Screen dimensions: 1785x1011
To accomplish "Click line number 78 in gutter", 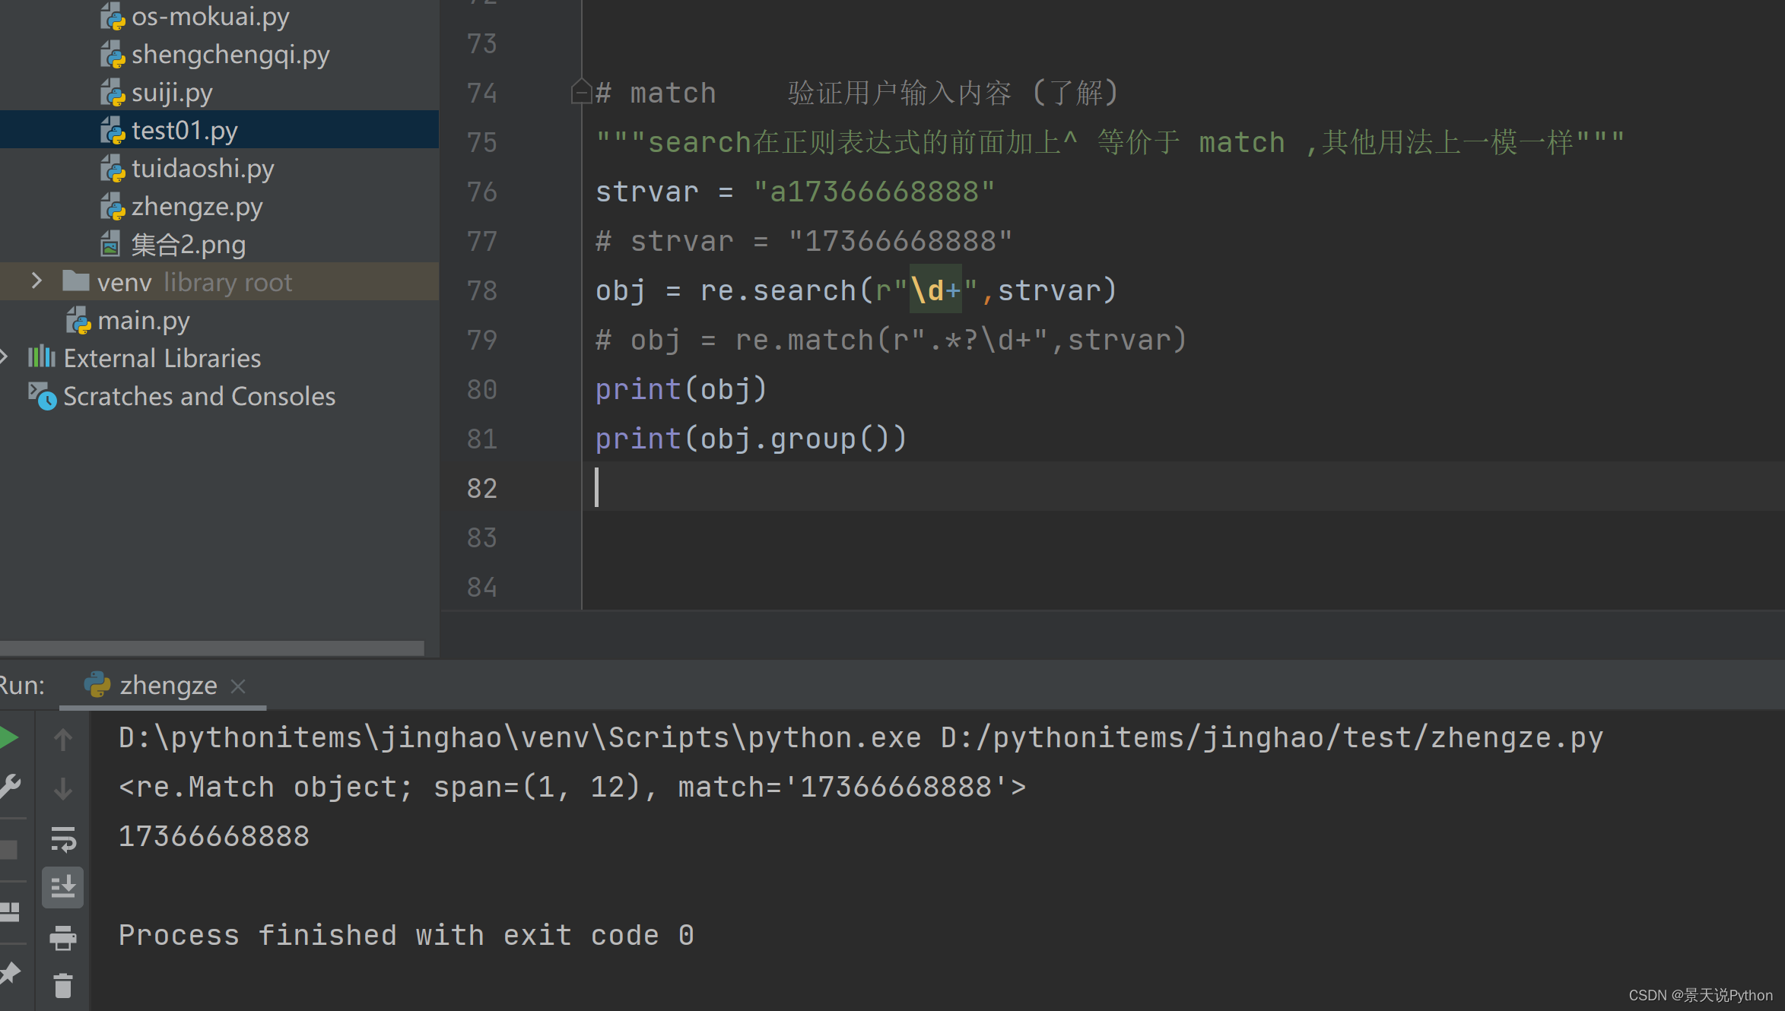I will tap(482, 290).
